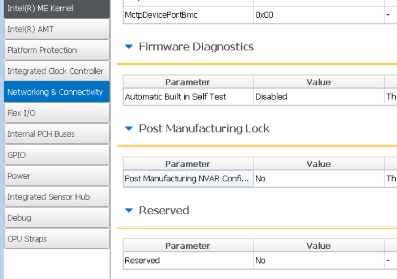Open the Intel(R) ME Kernel tab
Image resolution: width=397 pixels, height=279 pixels.
click(x=56, y=9)
